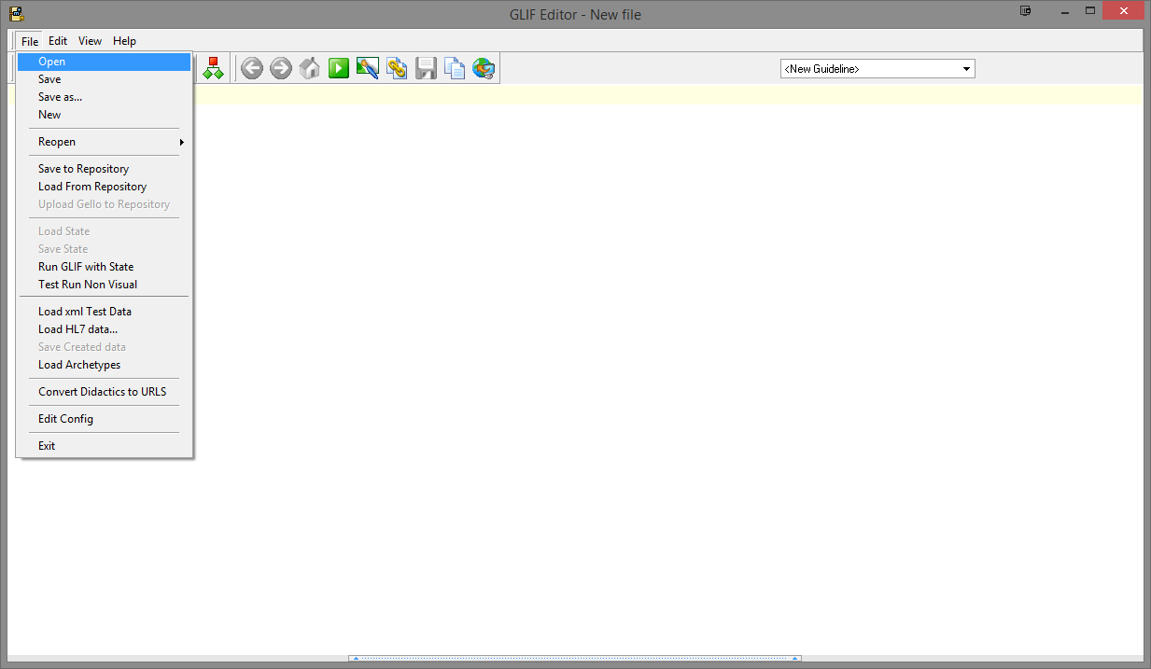The width and height of the screenshot is (1151, 669).
Task: Click the GLIF Editor title bar app icon
Action: tap(17, 14)
